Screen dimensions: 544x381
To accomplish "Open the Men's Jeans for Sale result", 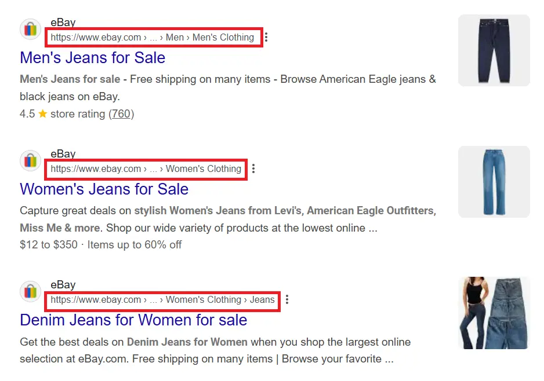I will 92,58.
